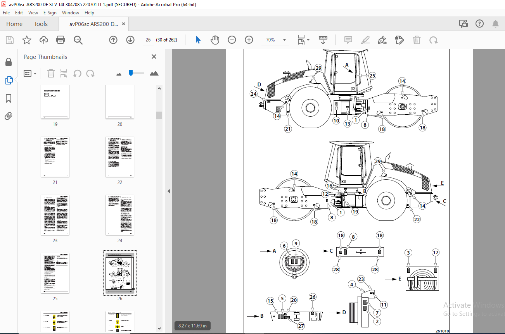505x334 pixels.
Task: Open the notifications bell icon
Action: [495, 24]
